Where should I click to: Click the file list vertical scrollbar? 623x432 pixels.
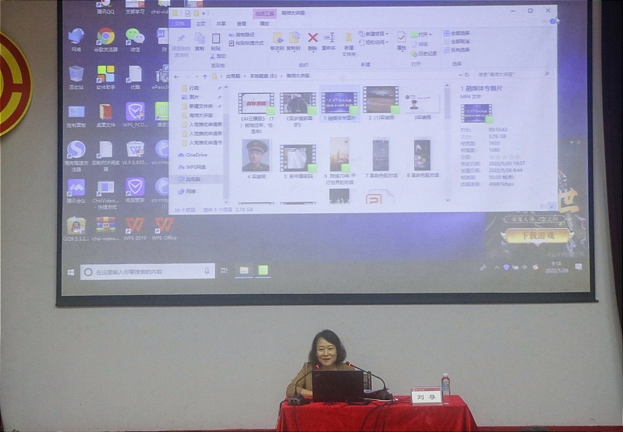click(x=448, y=143)
